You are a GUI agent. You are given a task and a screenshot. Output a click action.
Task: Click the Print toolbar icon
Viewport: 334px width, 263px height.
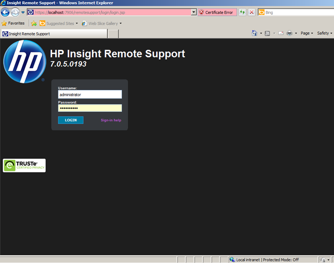tap(289, 33)
